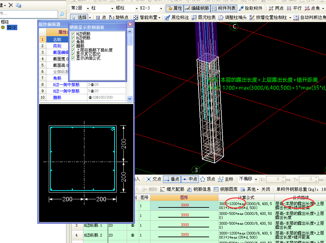Screen dimensions: 326x243
Task: Enable 交点 intersection snap
Action: click(154, 179)
